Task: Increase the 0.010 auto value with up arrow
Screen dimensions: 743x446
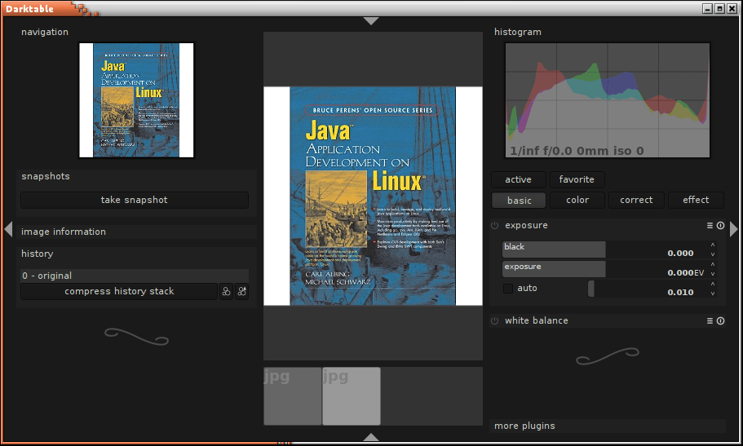Action: pos(712,284)
